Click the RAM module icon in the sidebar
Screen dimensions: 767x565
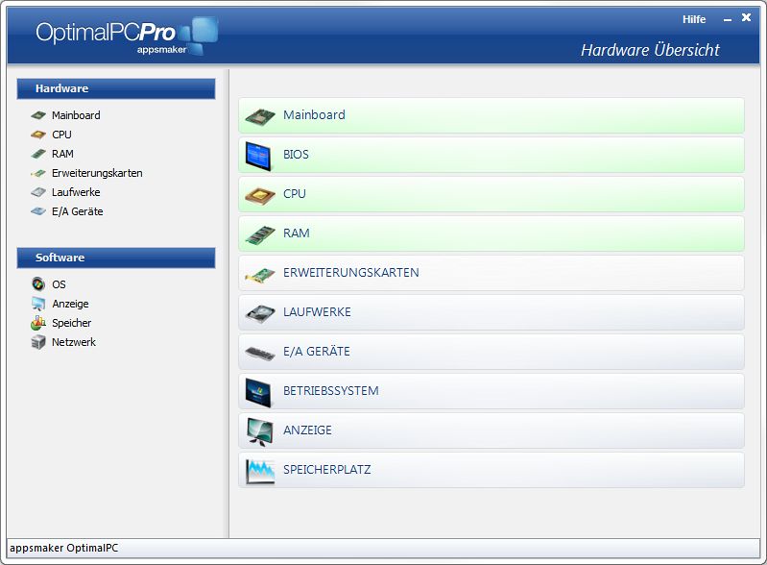tap(38, 154)
